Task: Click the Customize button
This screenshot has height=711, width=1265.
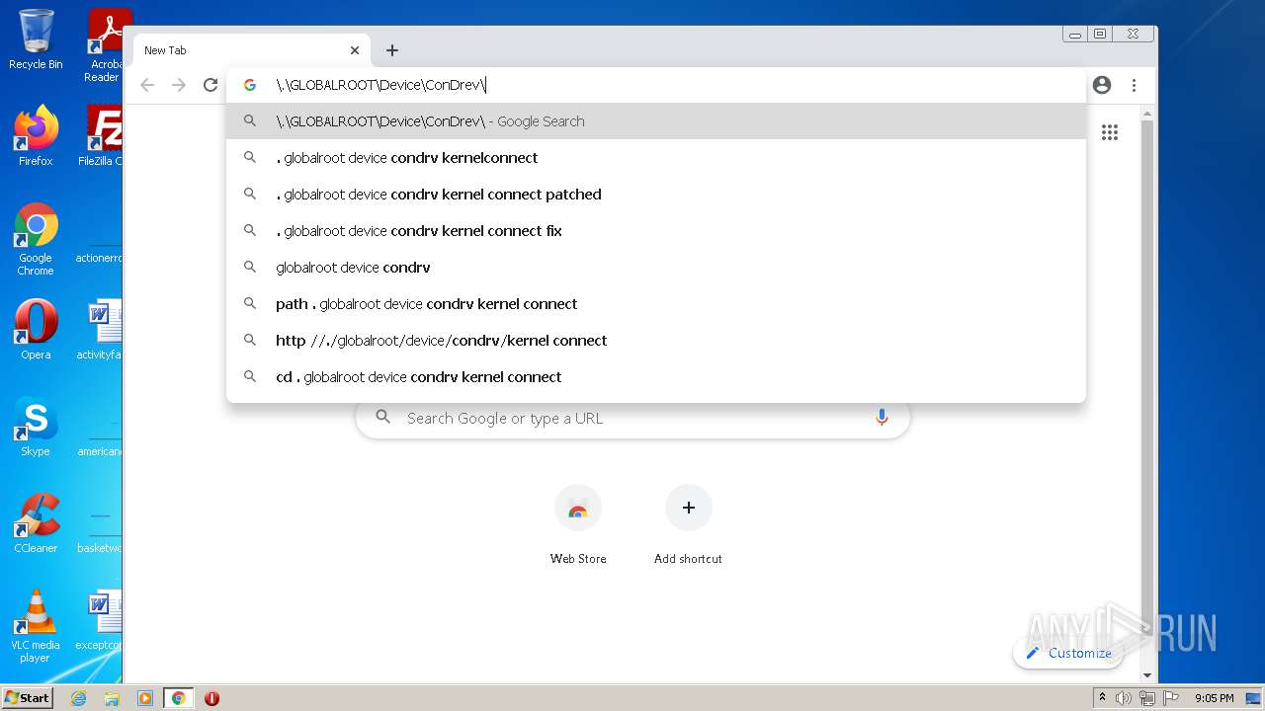Action: 1068,653
